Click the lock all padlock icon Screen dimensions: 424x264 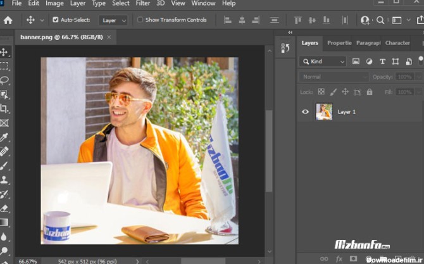369,92
